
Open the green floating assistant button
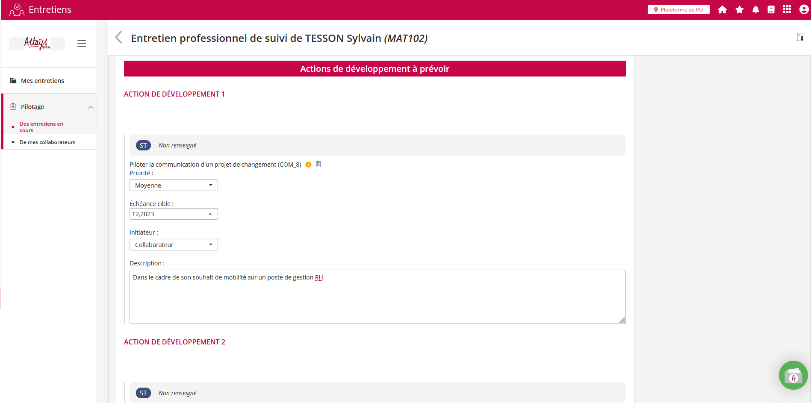[x=793, y=375]
